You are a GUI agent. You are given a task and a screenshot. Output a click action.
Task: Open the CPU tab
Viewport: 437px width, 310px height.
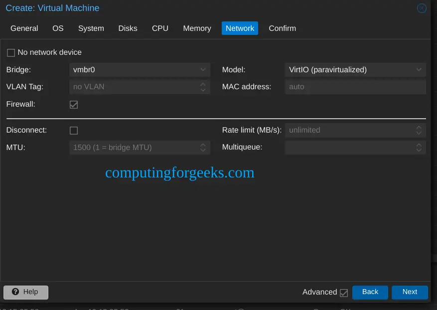pos(160,28)
